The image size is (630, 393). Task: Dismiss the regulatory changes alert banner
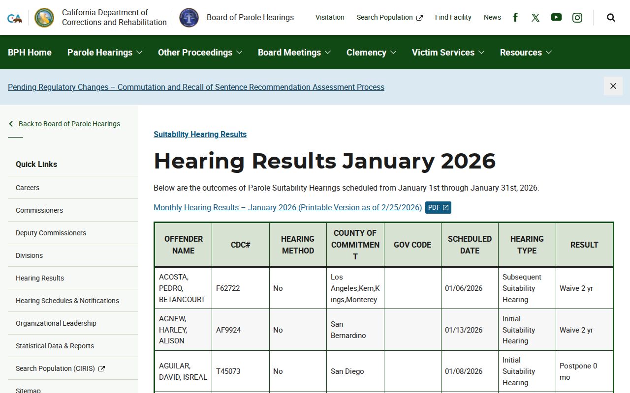[x=613, y=86]
